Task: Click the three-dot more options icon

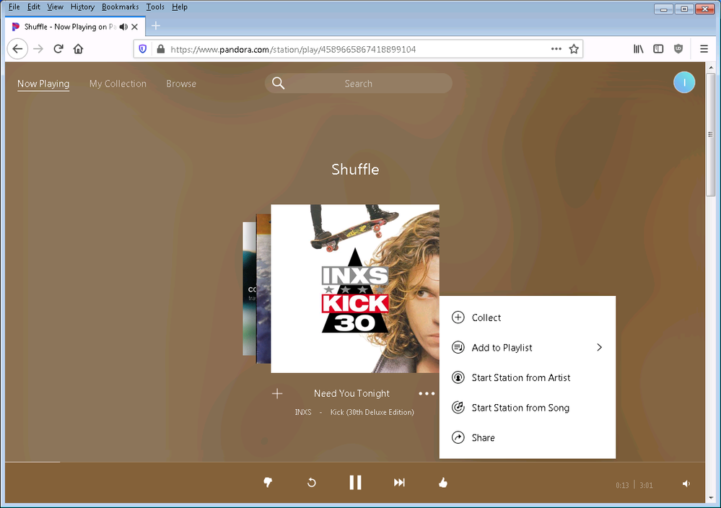Action: (427, 393)
